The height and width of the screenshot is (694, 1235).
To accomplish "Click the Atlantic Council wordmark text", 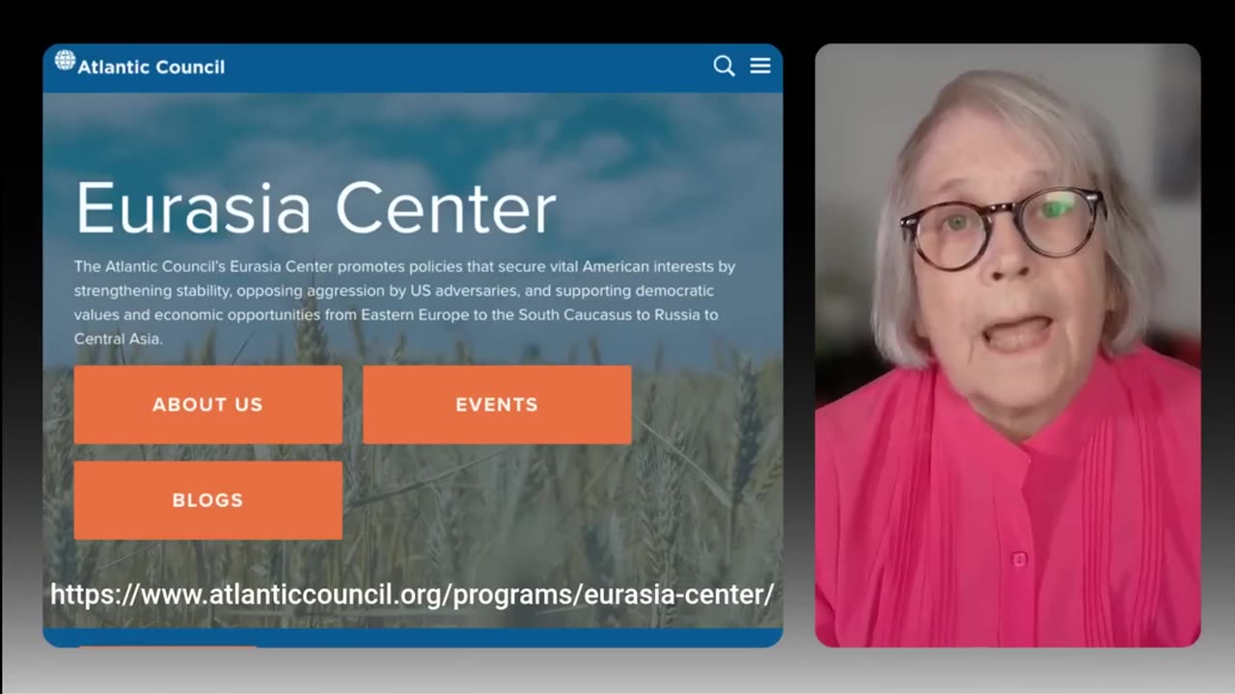I will (151, 67).
